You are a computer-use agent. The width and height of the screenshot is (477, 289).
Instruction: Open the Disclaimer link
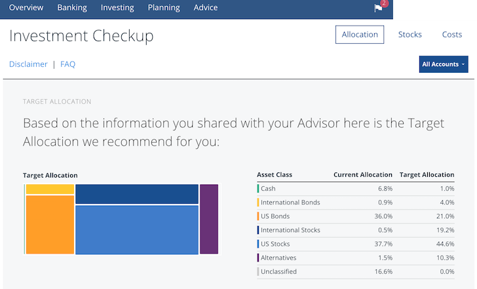click(28, 64)
